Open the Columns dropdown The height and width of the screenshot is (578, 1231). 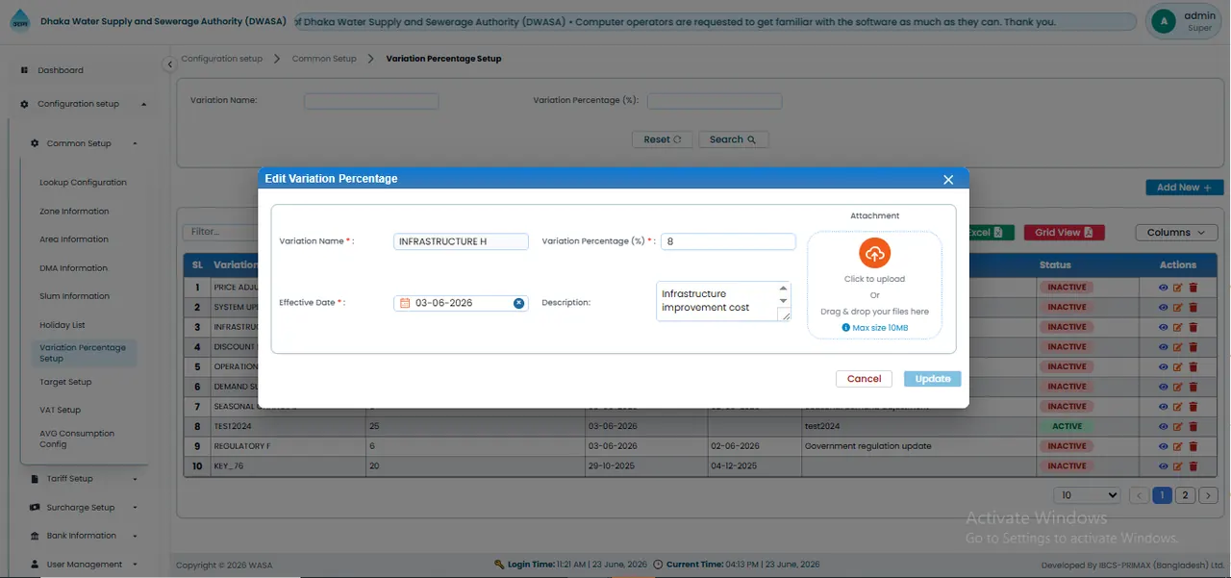(1177, 233)
